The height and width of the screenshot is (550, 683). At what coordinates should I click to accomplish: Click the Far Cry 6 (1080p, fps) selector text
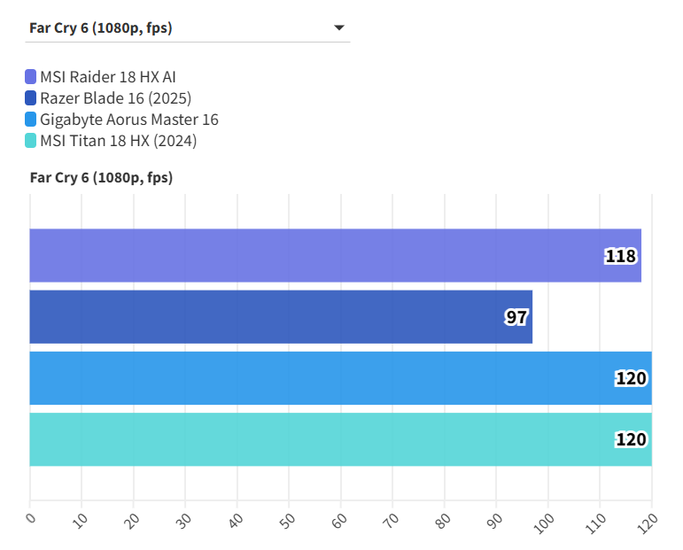100,27
